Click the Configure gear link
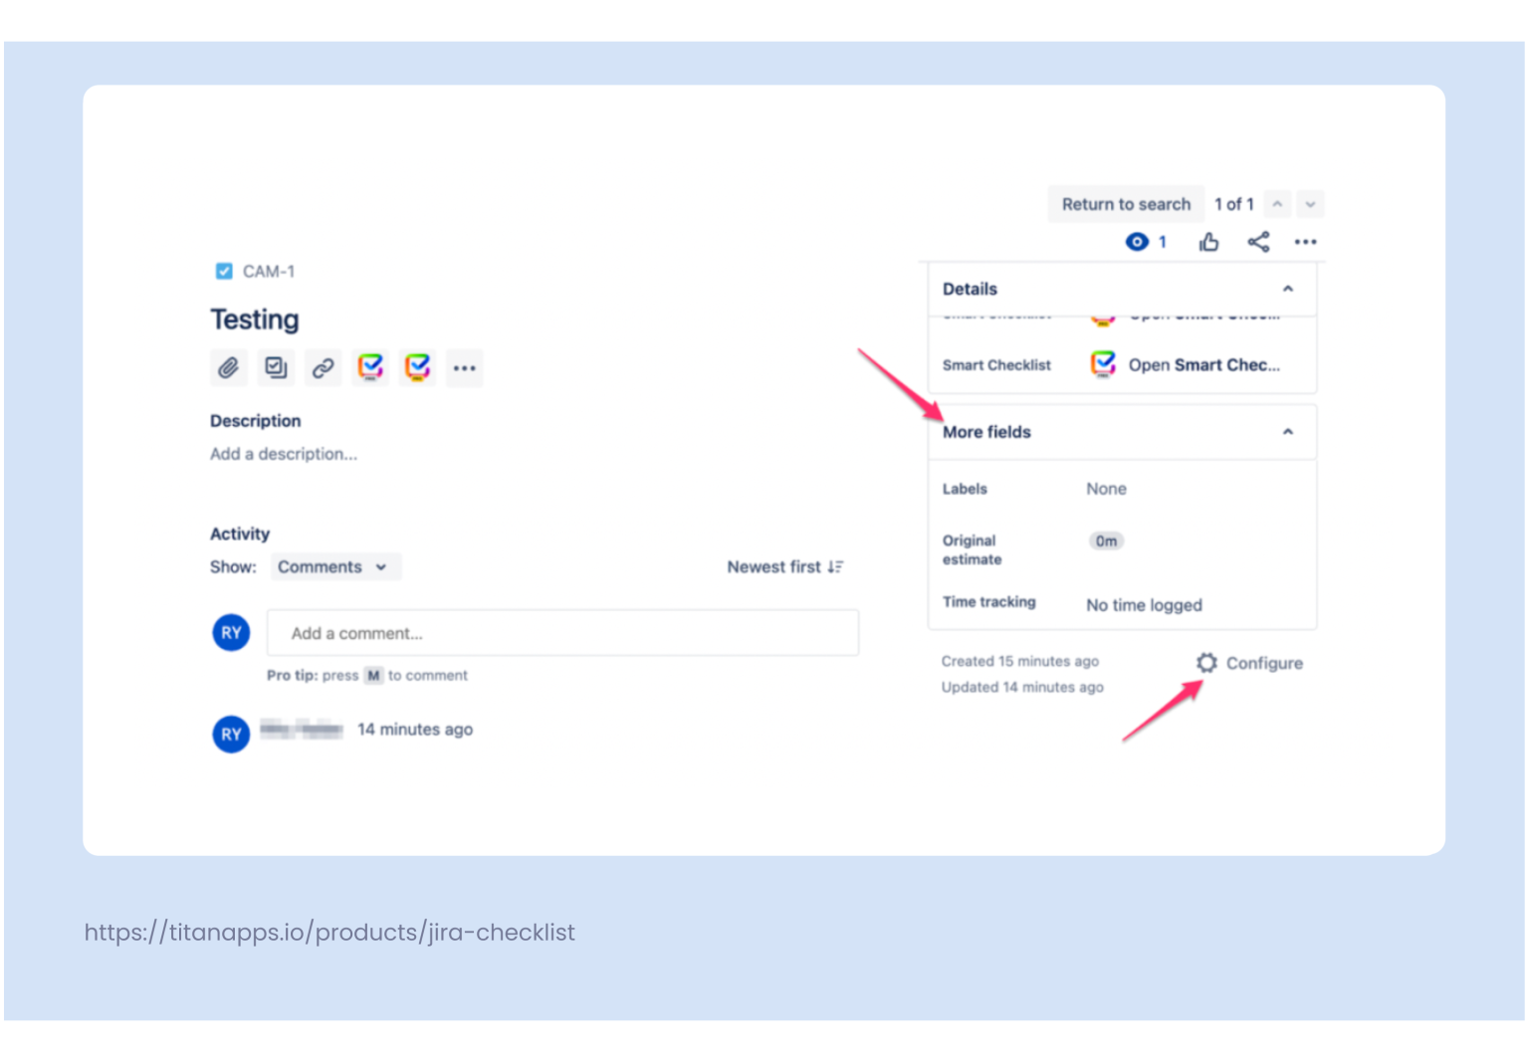1529x1062 pixels. point(1250,663)
